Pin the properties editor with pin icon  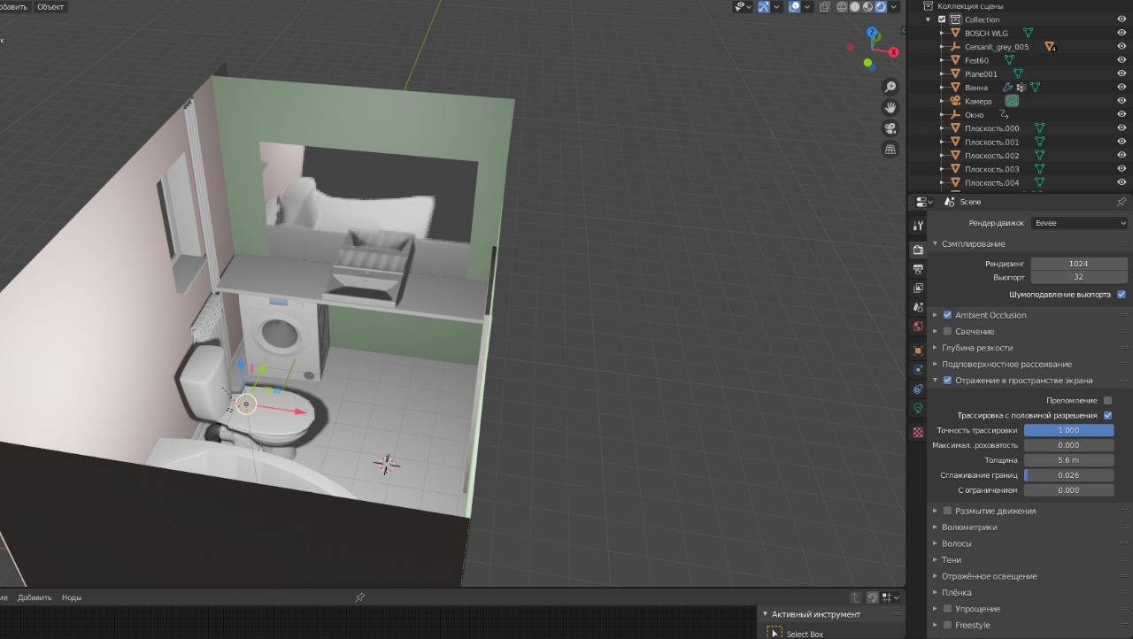(x=1121, y=202)
